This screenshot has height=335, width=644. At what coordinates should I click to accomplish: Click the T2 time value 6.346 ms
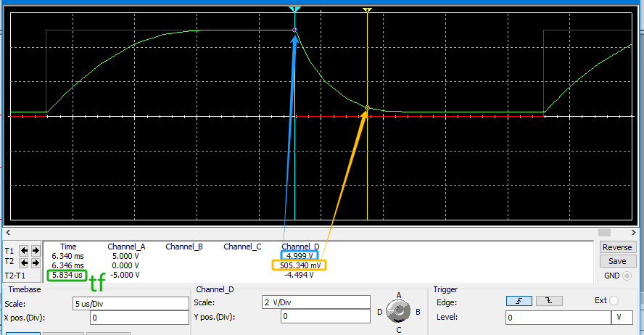pyautogui.click(x=67, y=265)
